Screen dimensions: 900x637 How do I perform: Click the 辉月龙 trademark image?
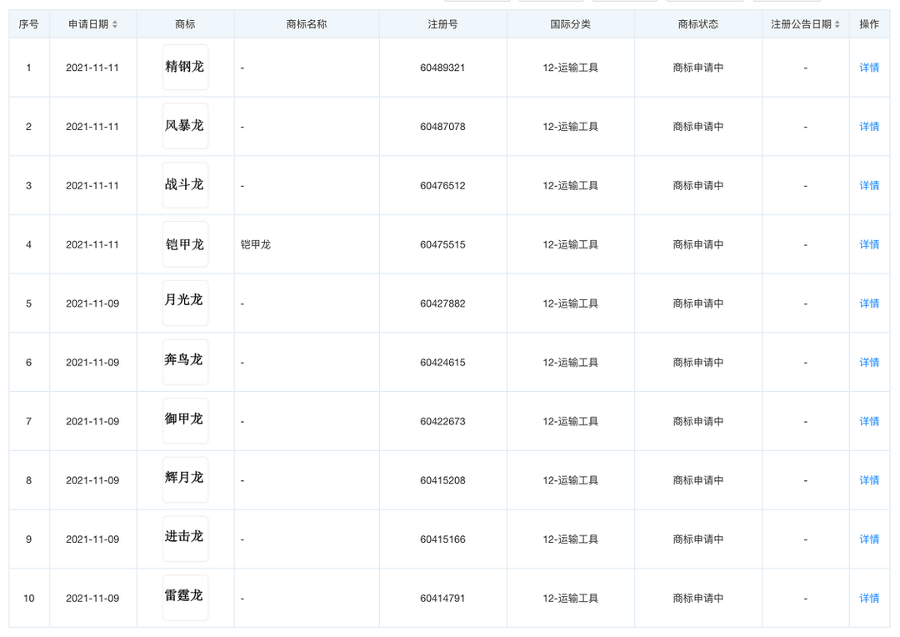(185, 480)
